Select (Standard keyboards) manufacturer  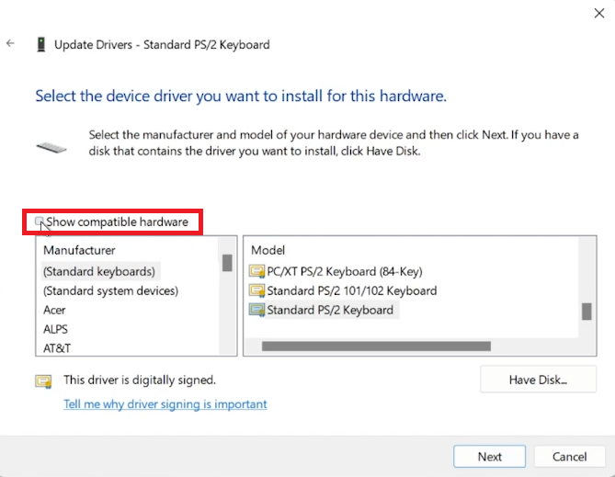tap(100, 271)
